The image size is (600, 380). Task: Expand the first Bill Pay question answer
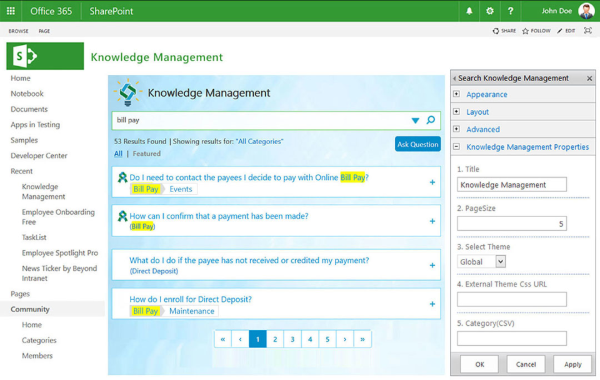tap(432, 182)
